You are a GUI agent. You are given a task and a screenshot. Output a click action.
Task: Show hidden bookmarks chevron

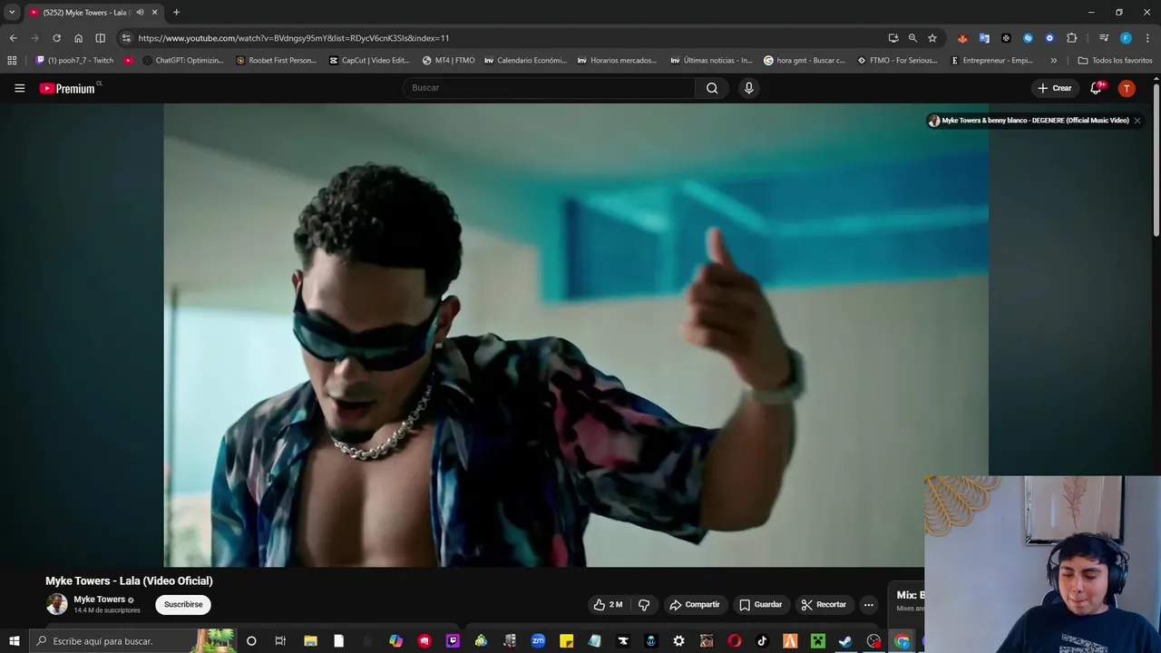click(1053, 61)
